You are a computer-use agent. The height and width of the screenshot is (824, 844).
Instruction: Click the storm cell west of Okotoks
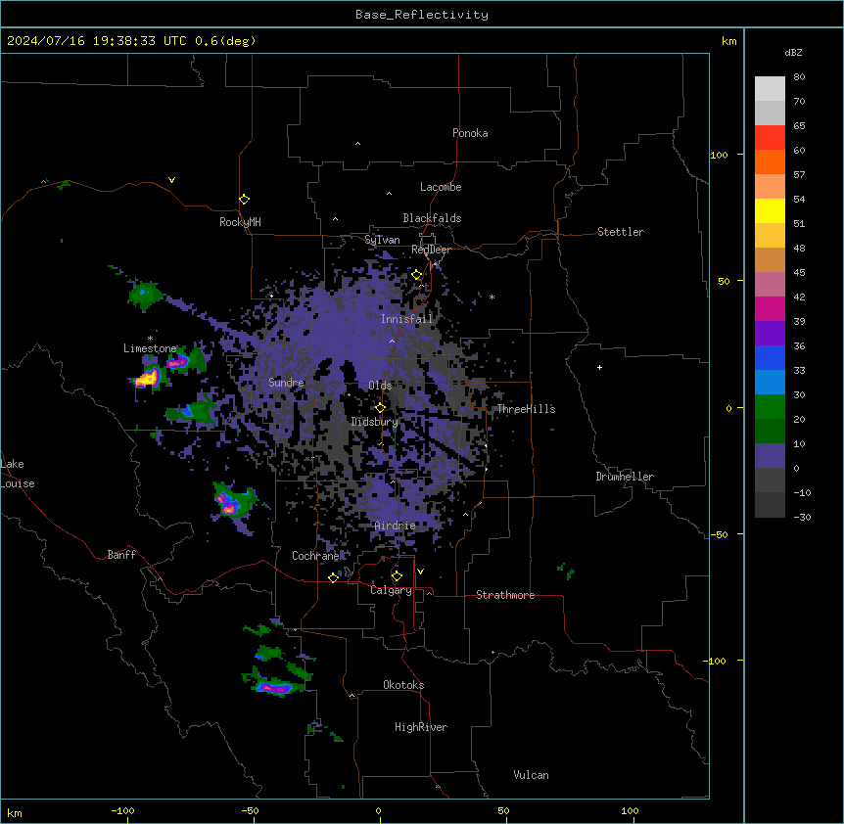275,687
